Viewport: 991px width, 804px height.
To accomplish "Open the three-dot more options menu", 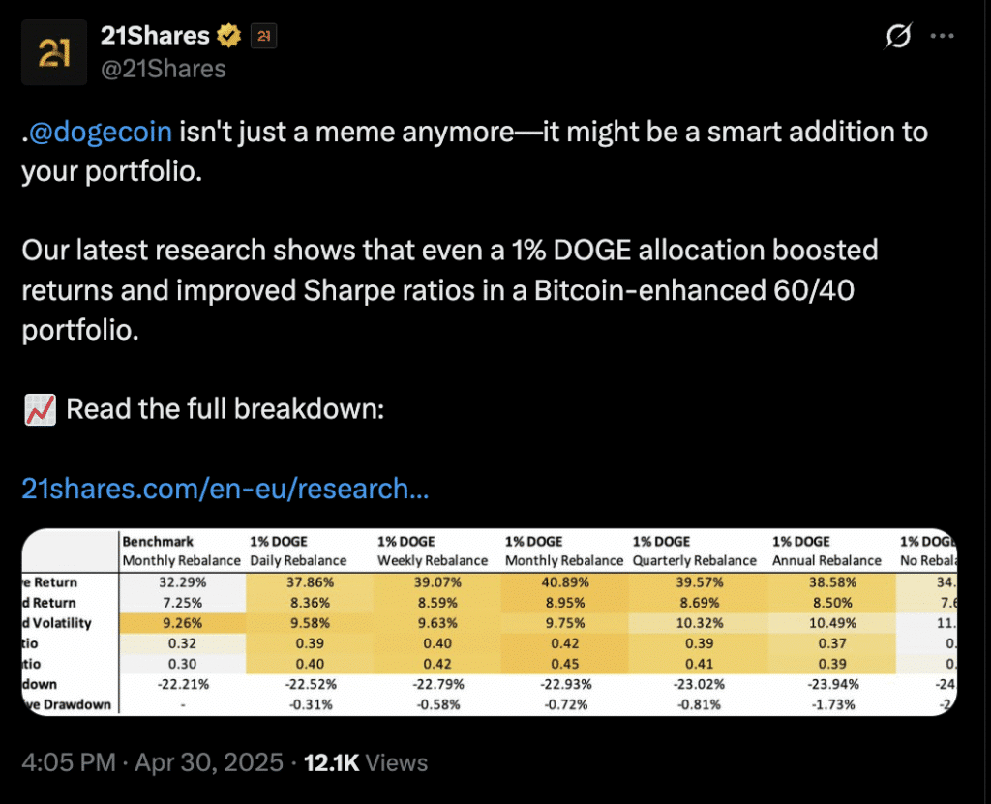I will coord(943,36).
